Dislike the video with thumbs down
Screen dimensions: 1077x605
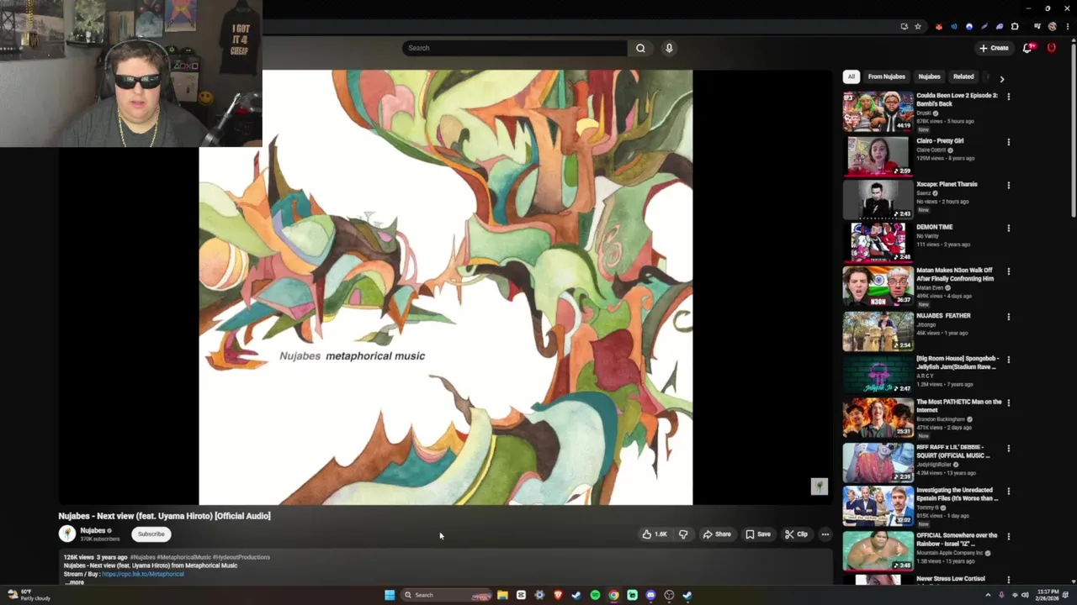click(x=683, y=534)
